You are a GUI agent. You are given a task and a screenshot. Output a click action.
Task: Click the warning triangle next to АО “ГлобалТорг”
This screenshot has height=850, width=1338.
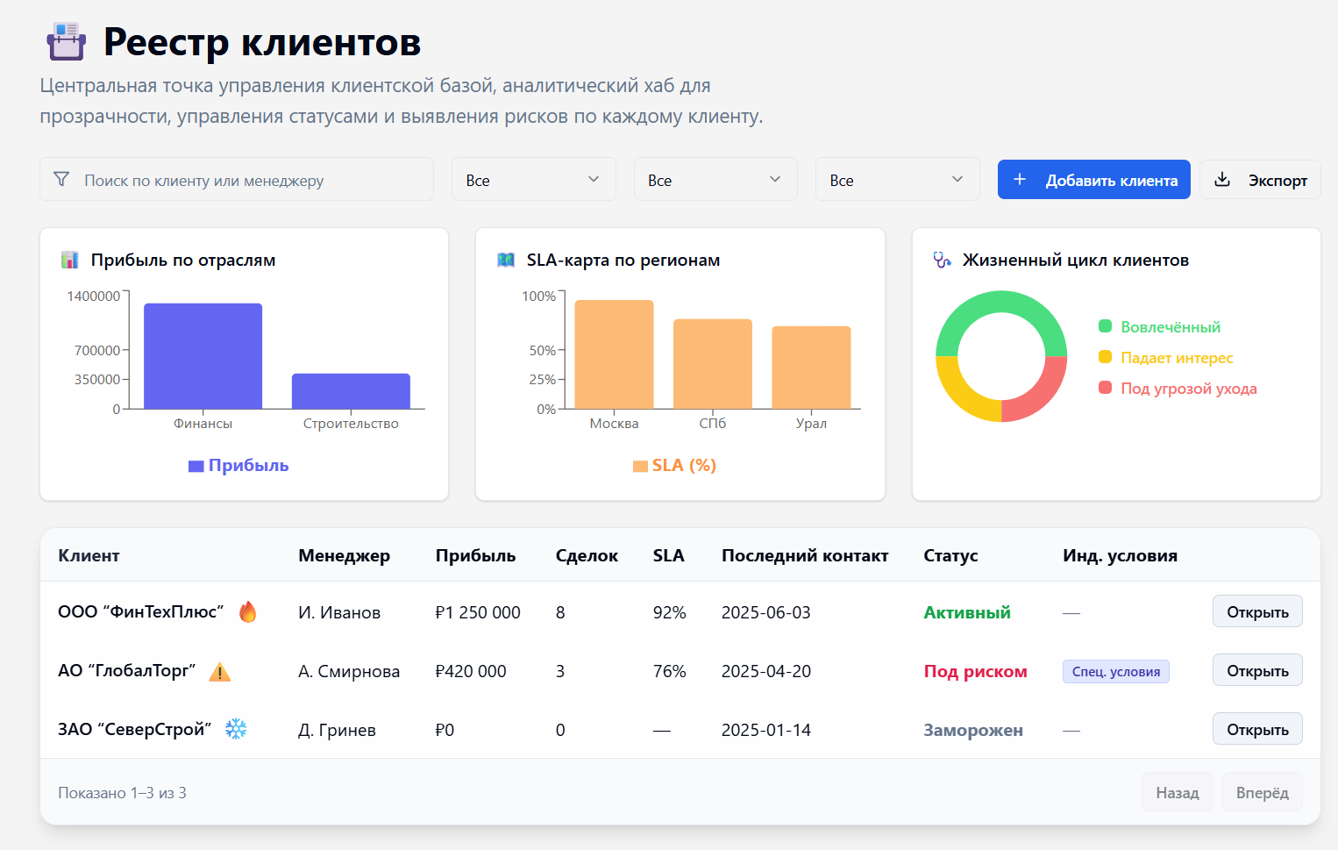(x=219, y=672)
